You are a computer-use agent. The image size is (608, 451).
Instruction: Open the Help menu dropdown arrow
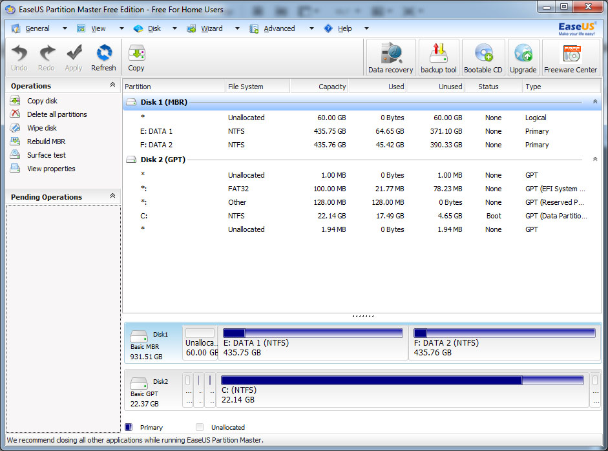[366, 28]
